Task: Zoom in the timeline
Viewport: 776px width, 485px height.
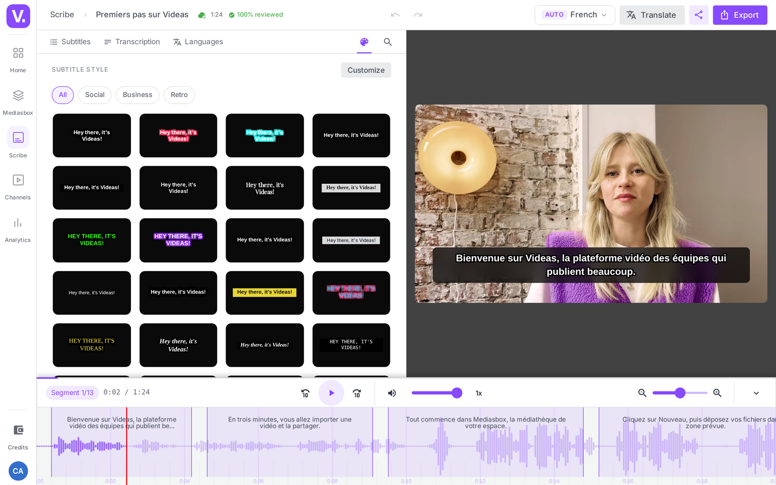Action: tap(717, 393)
